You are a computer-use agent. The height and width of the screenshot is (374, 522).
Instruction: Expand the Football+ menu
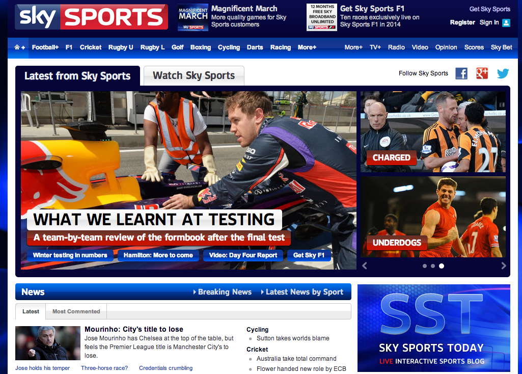click(45, 47)
